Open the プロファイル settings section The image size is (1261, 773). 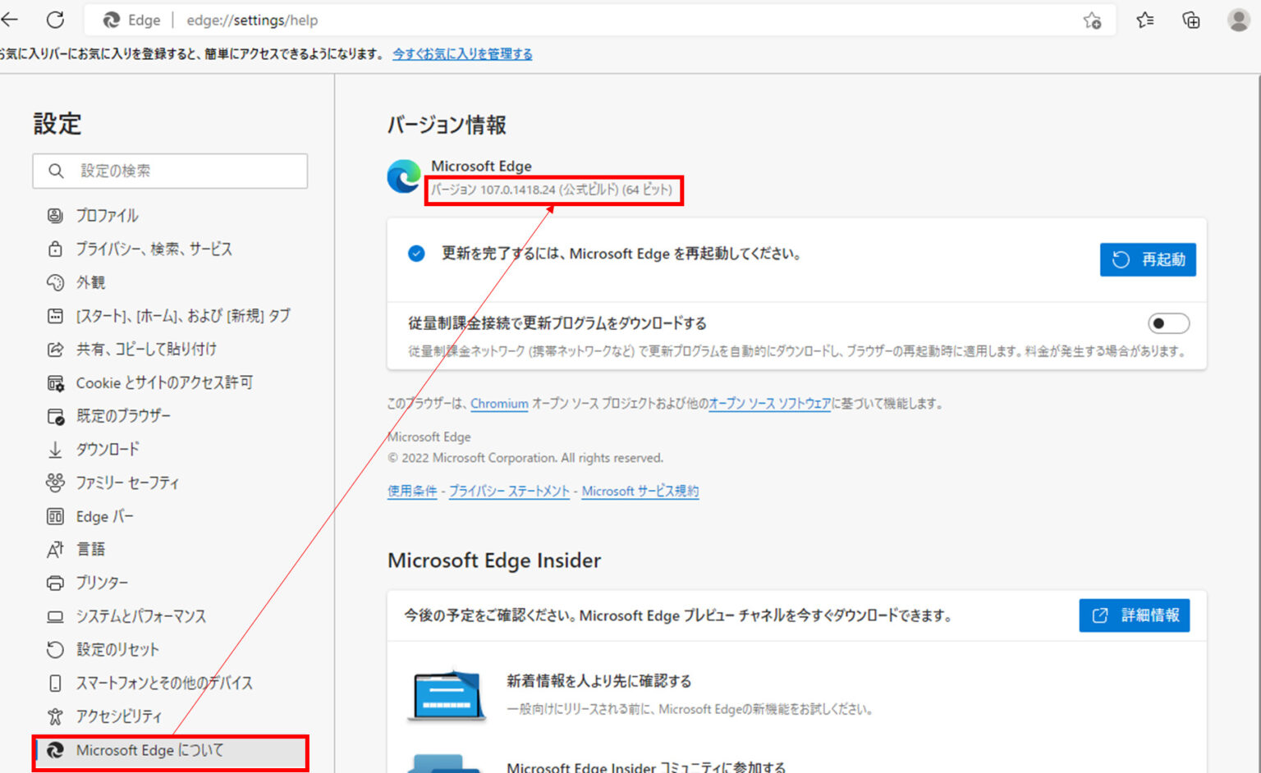tap(105, 215)
